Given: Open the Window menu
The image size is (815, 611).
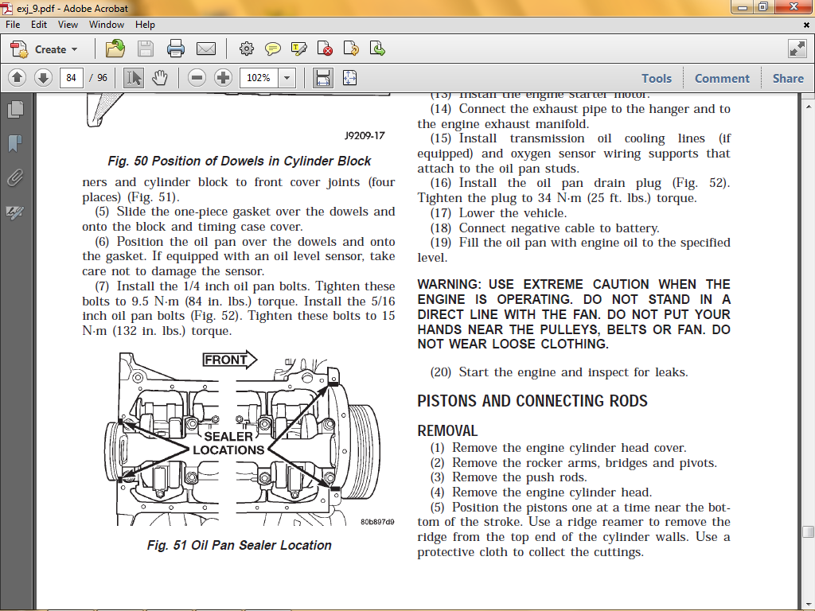Looking at the screenshot, I should tap(106, 25).
